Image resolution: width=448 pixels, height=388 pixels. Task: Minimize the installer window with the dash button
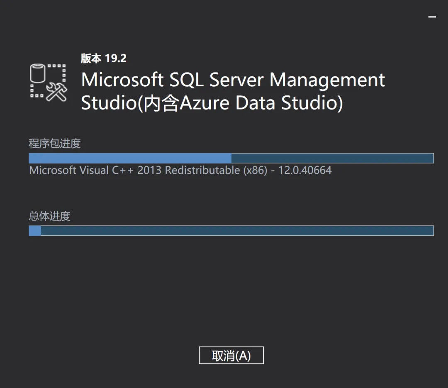[432, 17]
